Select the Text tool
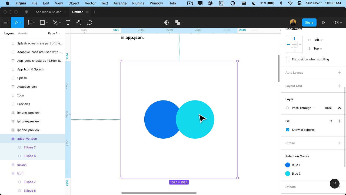This screenshot has width=346, height=195. point(68,22)
